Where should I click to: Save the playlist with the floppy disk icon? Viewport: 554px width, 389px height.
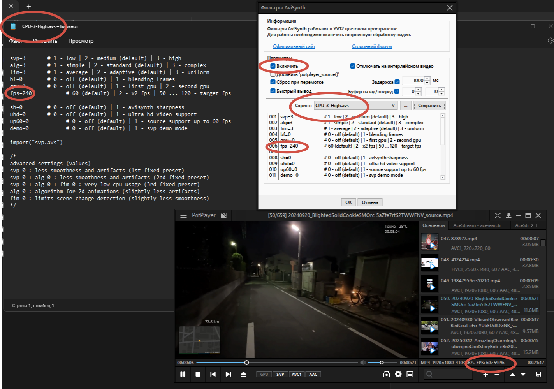[x=539, y=374]
